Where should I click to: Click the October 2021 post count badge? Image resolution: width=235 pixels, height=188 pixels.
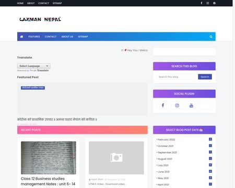(210, 146)
